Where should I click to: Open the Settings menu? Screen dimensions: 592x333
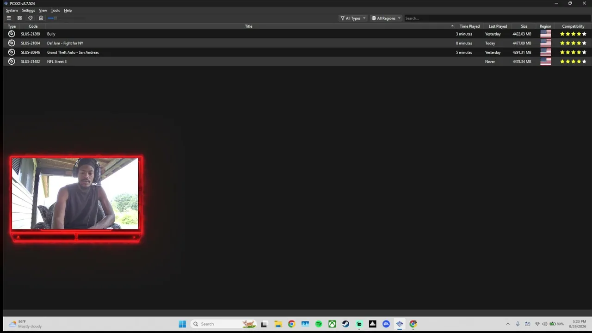[28, 10]
